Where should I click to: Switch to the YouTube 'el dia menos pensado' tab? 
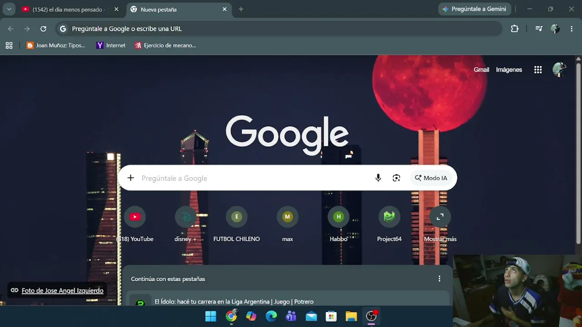[x=70, y=9]
